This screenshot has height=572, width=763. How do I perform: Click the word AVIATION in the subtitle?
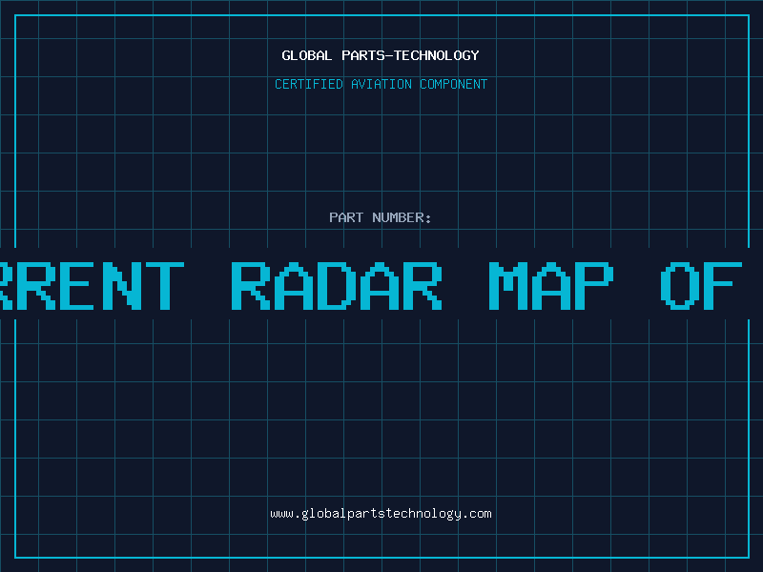(382, 84)
